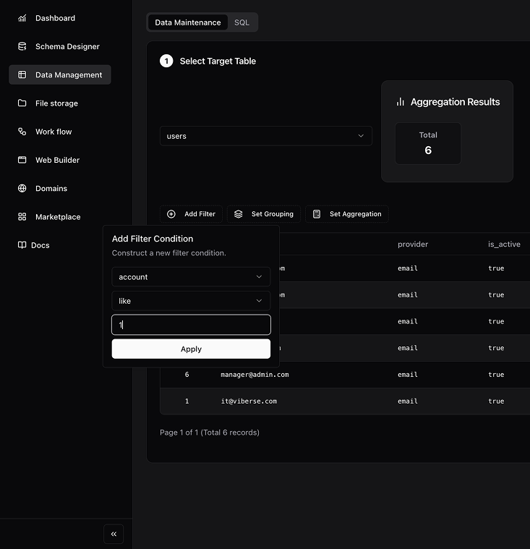This screenshot has height=549, width=530.
Task: Click the File storage folder icon
Action: pos(22,103)
